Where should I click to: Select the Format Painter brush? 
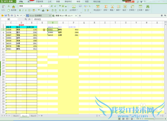pyautogui.click(x=14, y=7)
